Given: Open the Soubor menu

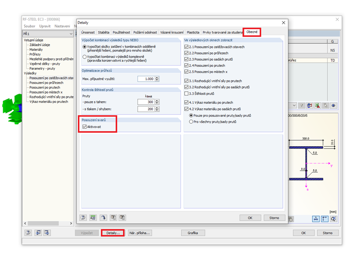Looking at the screenshot, I should tap(29, 26).
